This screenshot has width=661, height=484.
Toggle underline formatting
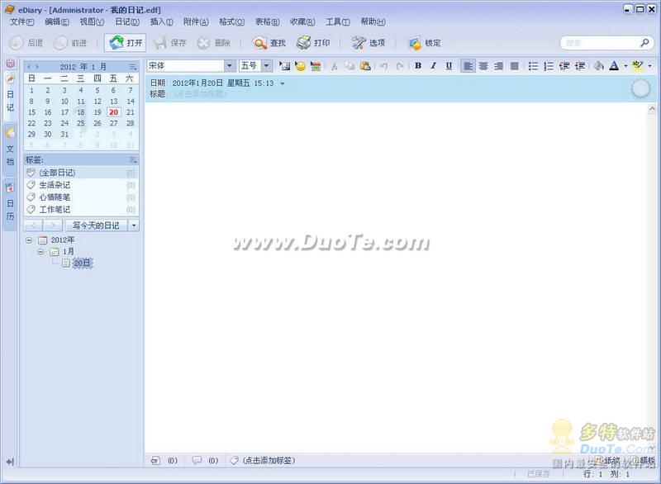449,66
